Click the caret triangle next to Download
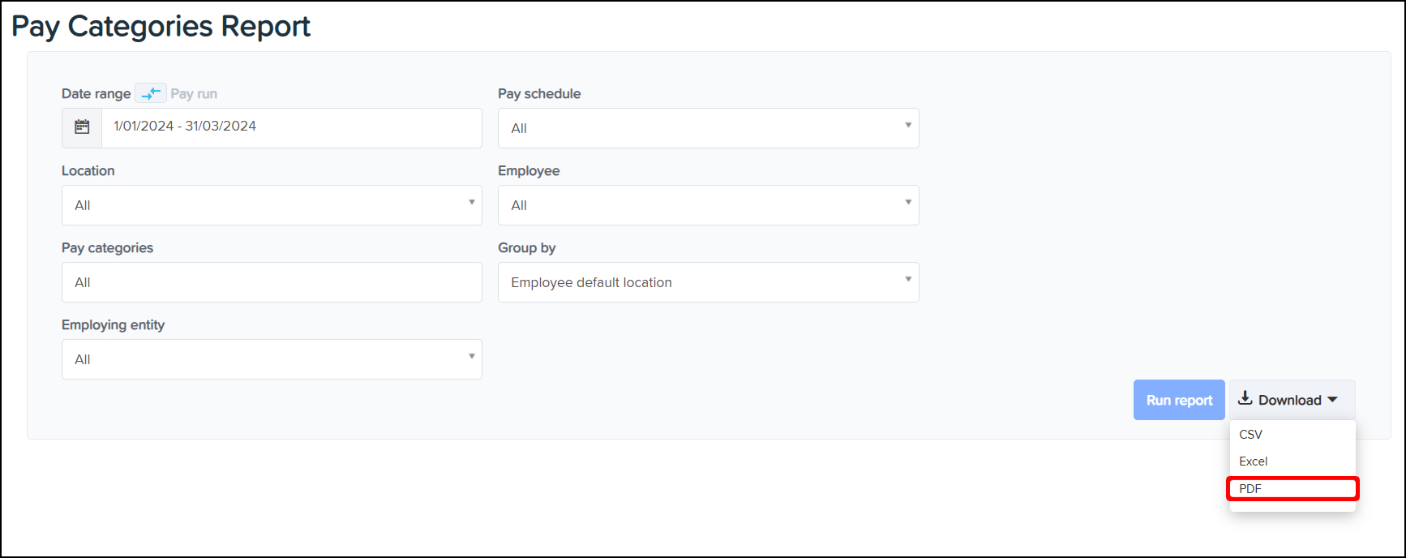Screen dimensions: 1406x558 pyautogui.click(x=1332, y=400)
